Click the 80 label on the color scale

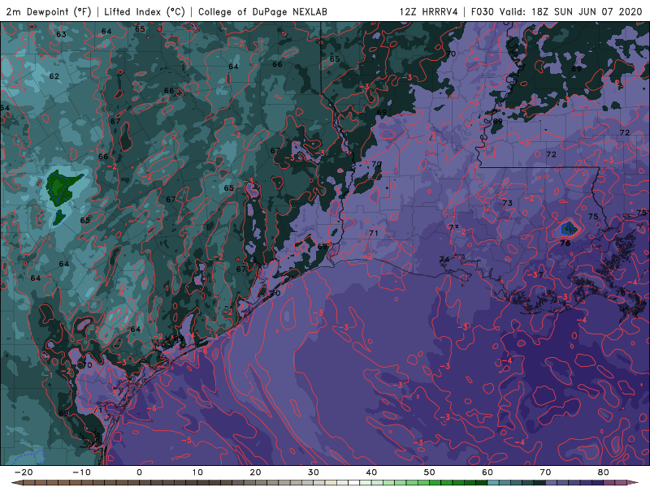(604, 472)
